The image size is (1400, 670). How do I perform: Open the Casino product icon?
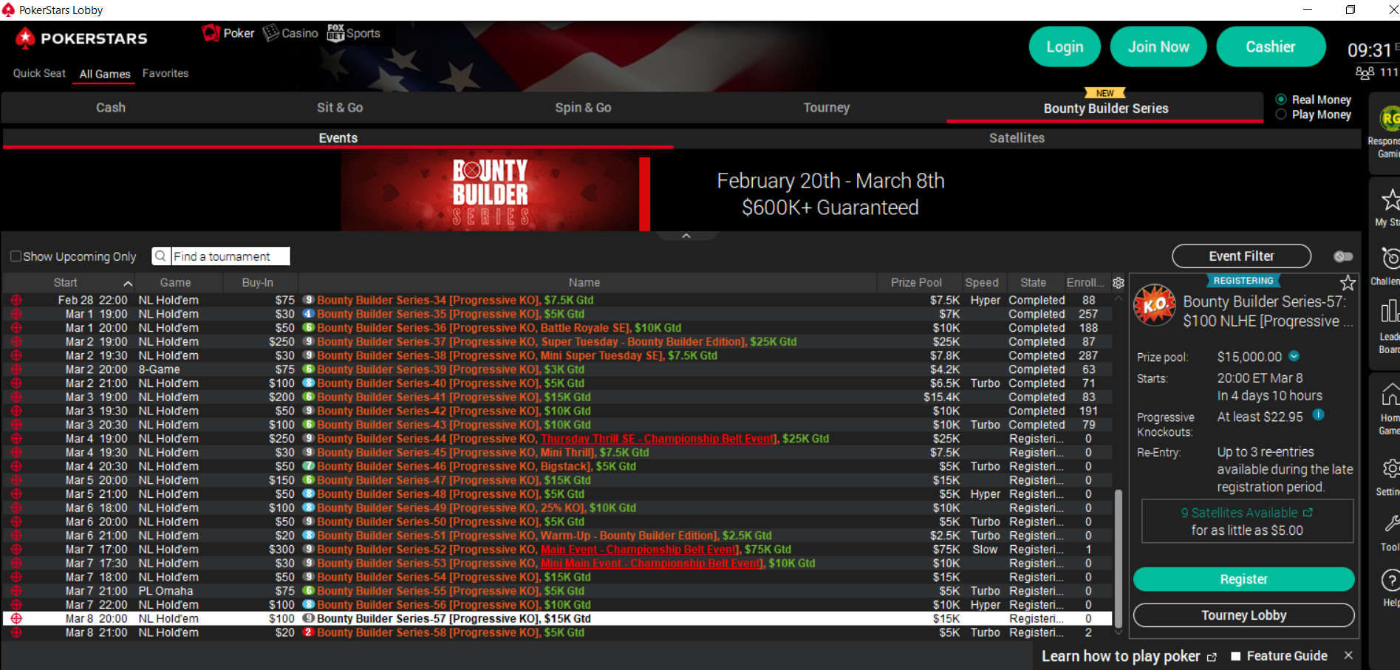(290, 33)
